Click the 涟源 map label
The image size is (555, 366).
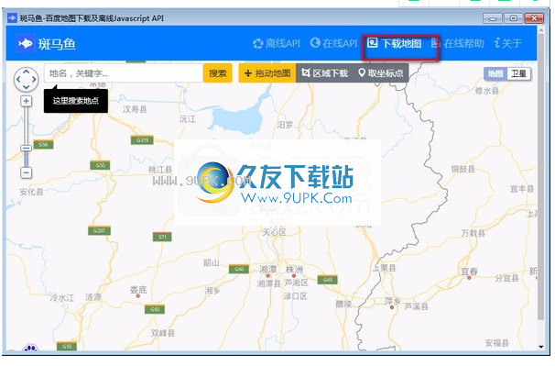93,297
